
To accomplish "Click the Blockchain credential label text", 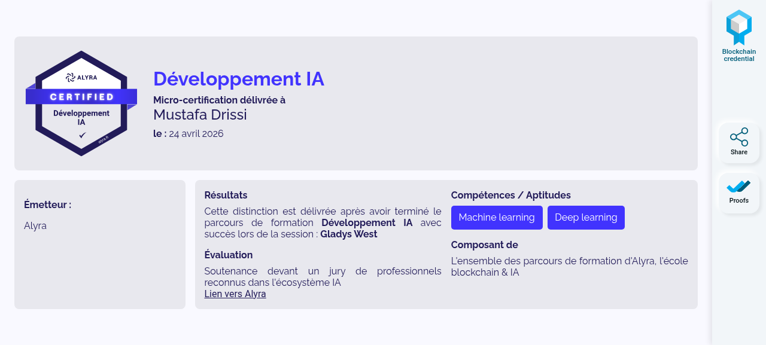I will [x=739, y=55].
